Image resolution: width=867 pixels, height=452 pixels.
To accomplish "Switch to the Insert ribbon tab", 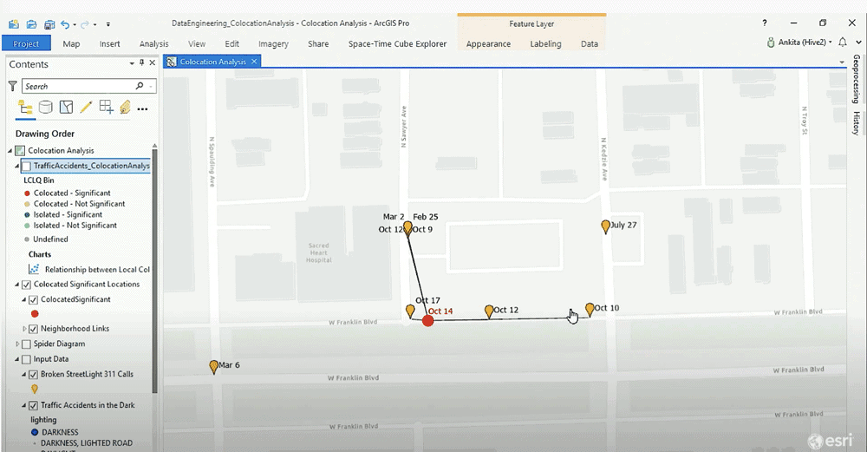I will (x=109, y=43).
